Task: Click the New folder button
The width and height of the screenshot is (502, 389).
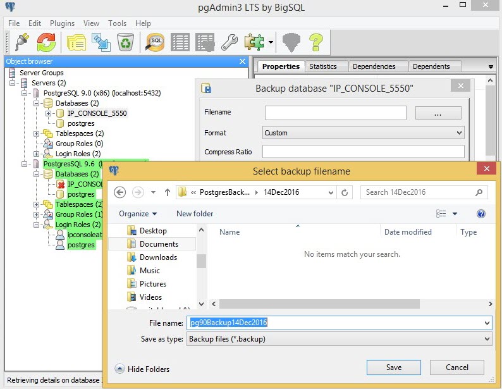Action: [x=195, y=214]
